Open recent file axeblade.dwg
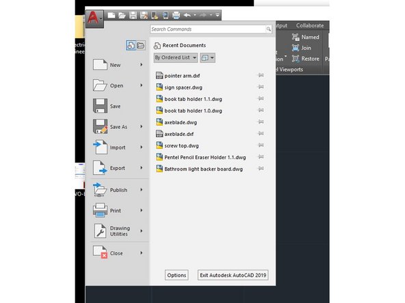Image resolution: width=405 pixels, height=303 pixels. 177,122
